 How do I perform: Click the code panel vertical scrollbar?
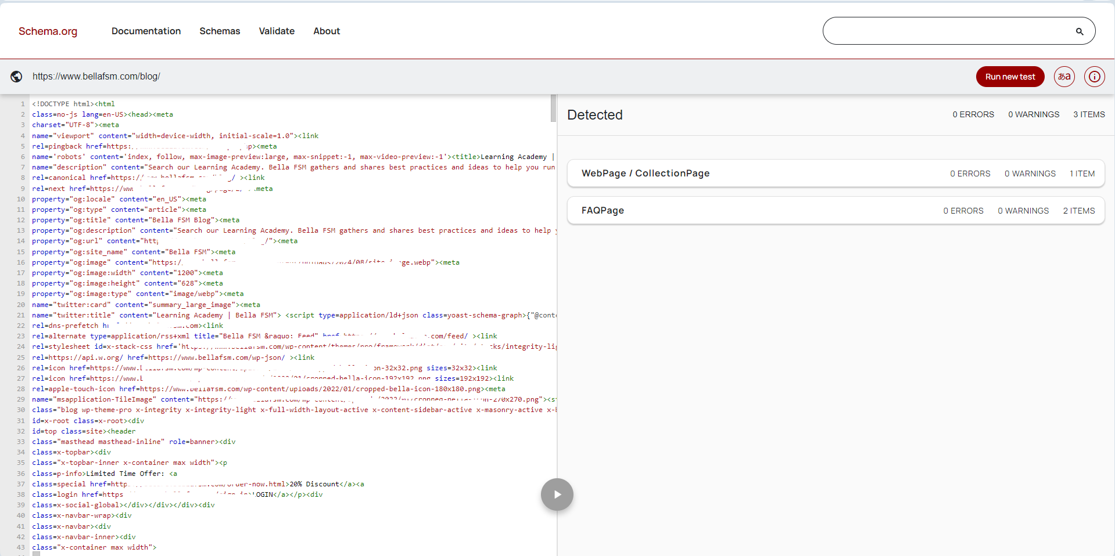pos(553,109)
